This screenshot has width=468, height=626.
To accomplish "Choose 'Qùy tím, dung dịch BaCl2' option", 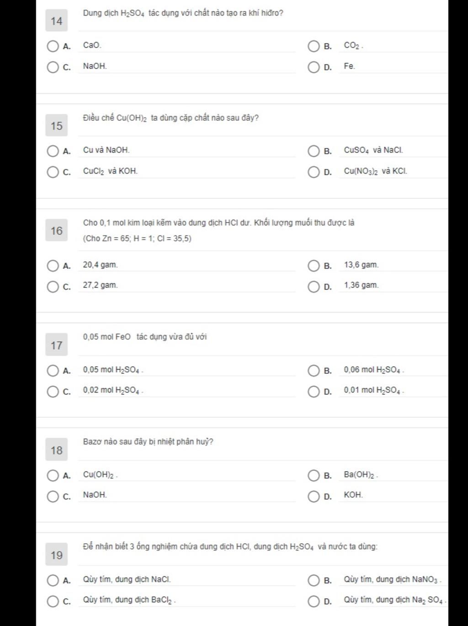I will (x=53, y=601).
